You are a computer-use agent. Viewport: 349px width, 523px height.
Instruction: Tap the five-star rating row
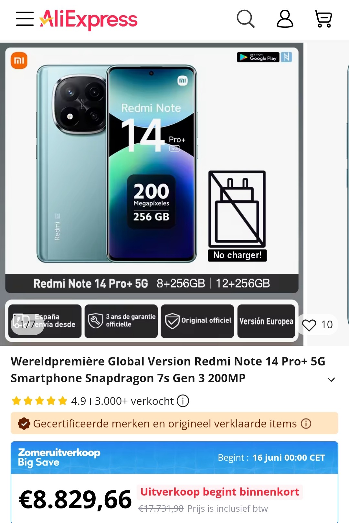39,401
